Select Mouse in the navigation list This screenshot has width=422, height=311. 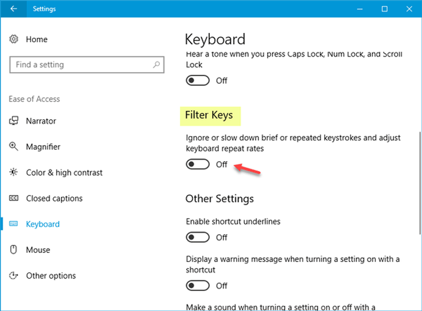(x=38, y=249)
